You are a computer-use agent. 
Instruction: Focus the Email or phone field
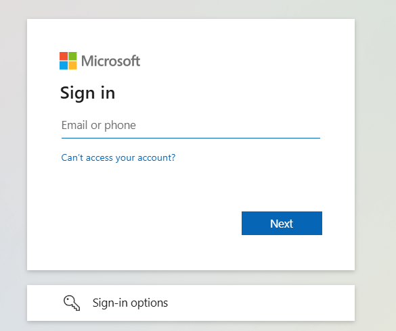pyautogui.click(x=191, y=125)
